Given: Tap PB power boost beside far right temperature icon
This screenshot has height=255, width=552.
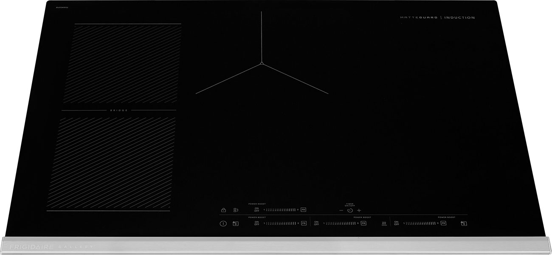Looking at the screenshot, I should 443,223.
